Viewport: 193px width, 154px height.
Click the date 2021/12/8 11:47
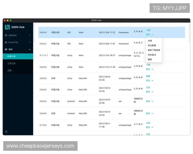coord(107,44)
